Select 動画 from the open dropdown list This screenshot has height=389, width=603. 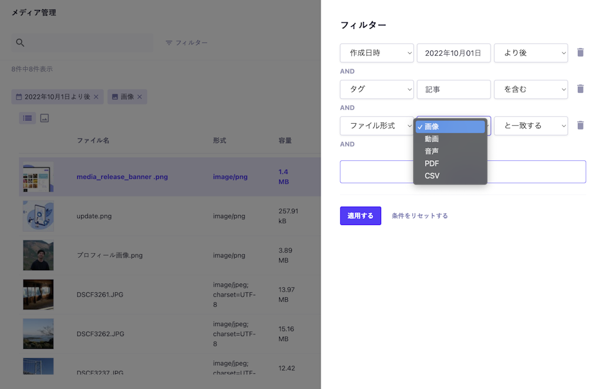pyautogui.click(x=432, y=139)
